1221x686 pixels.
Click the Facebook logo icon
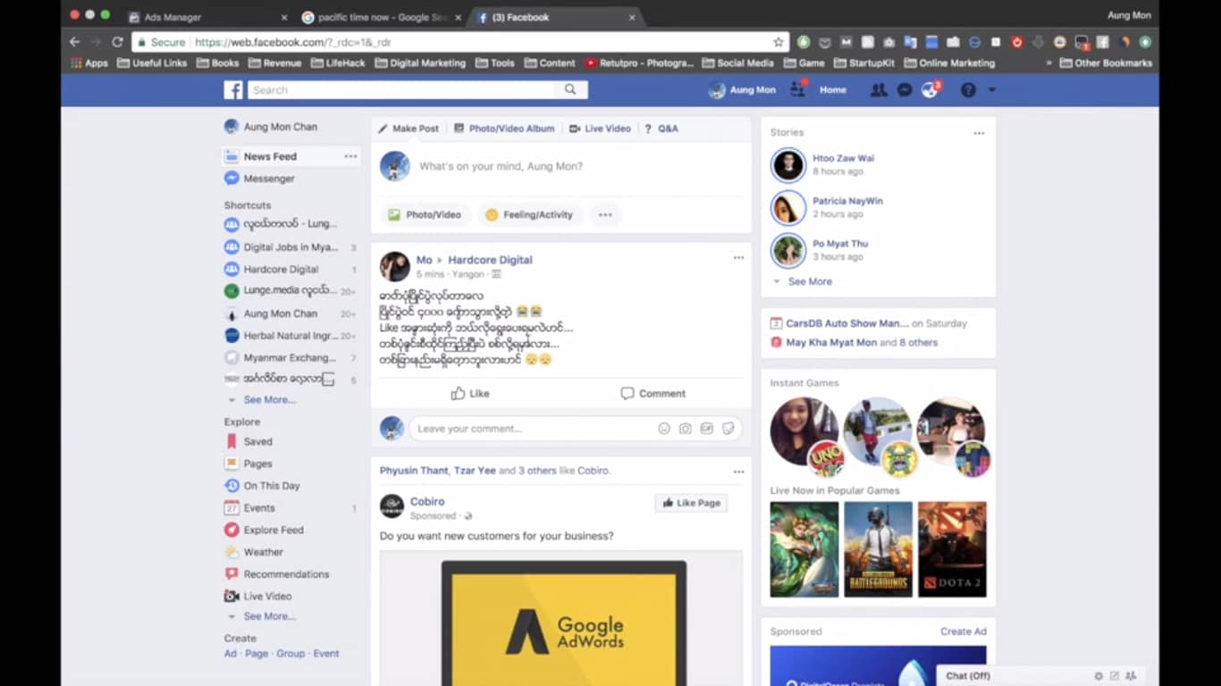pos(233,89)
